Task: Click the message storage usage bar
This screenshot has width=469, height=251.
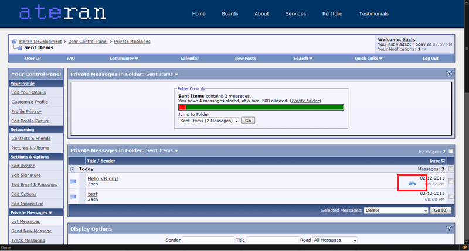Action: click(x=261, y=107)
